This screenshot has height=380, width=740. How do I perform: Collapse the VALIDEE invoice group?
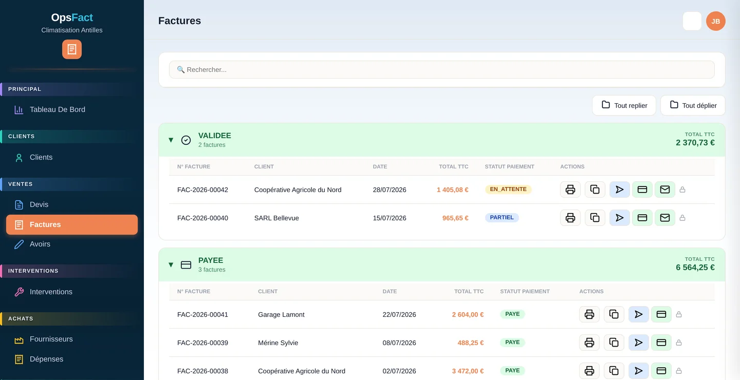point(171,140)
